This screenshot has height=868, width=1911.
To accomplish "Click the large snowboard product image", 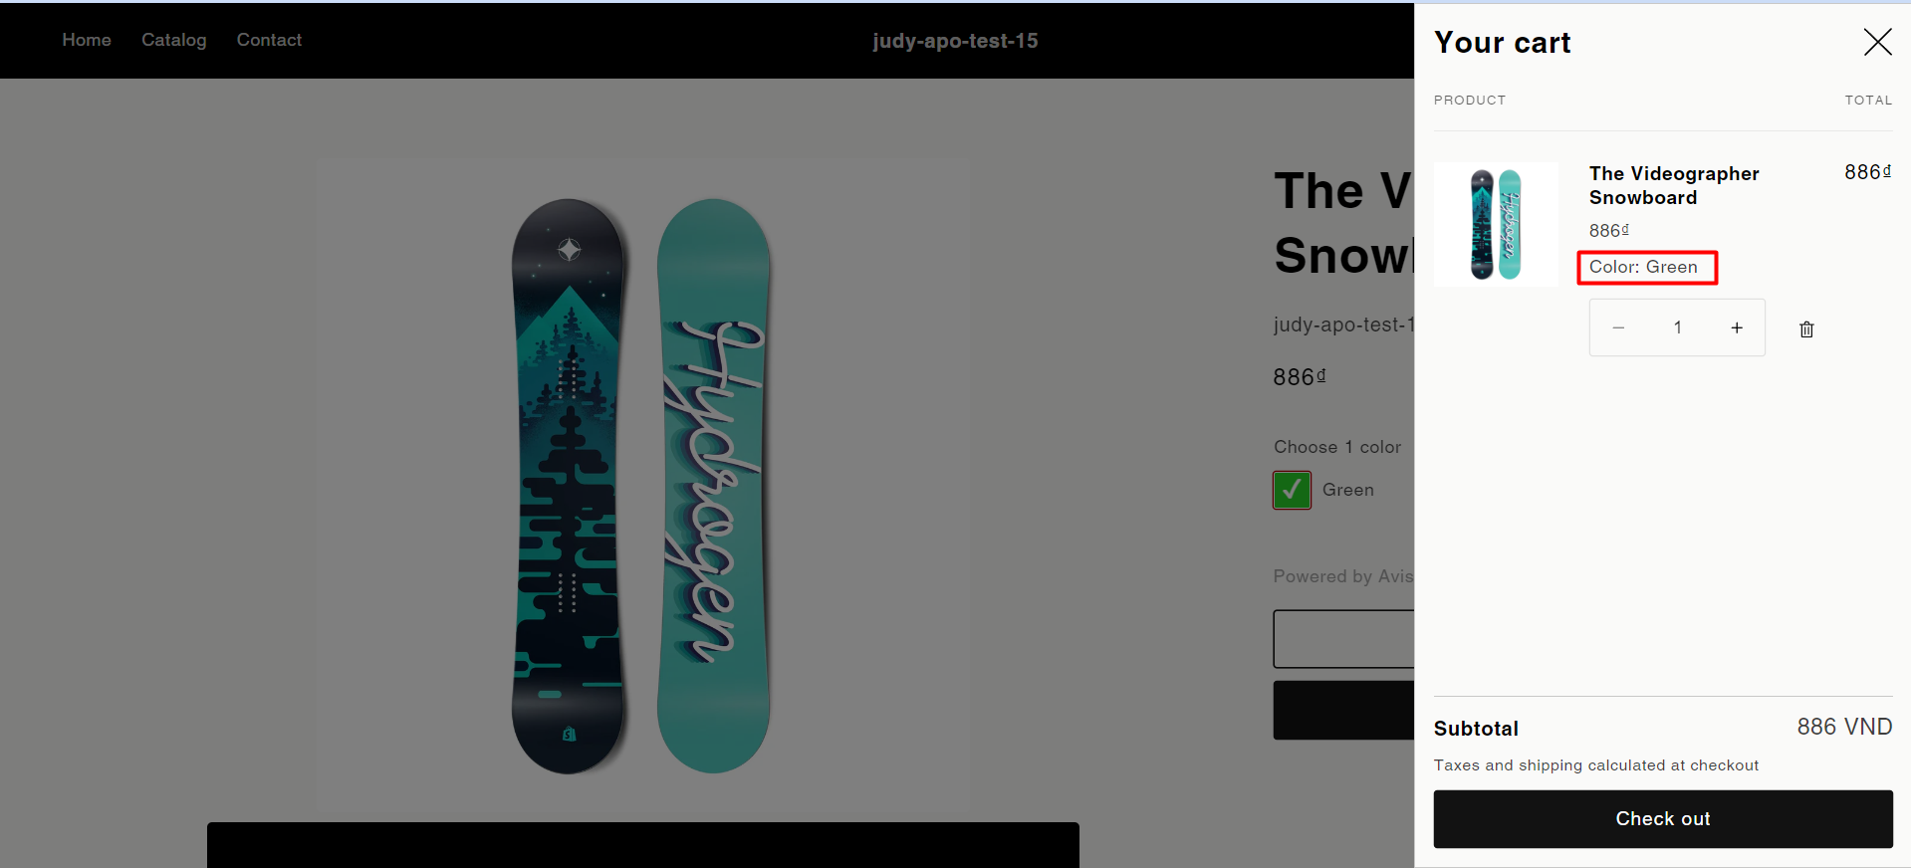I will click(642, 486).
